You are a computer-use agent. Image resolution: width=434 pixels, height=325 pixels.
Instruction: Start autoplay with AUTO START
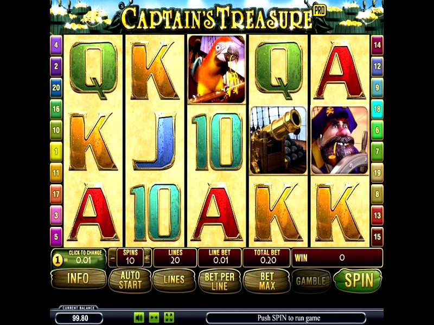click(x=130, y=280)
